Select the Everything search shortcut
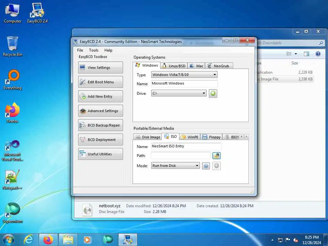Image resolution: width=328 pixels, height=246 pixels. (12, 80)
